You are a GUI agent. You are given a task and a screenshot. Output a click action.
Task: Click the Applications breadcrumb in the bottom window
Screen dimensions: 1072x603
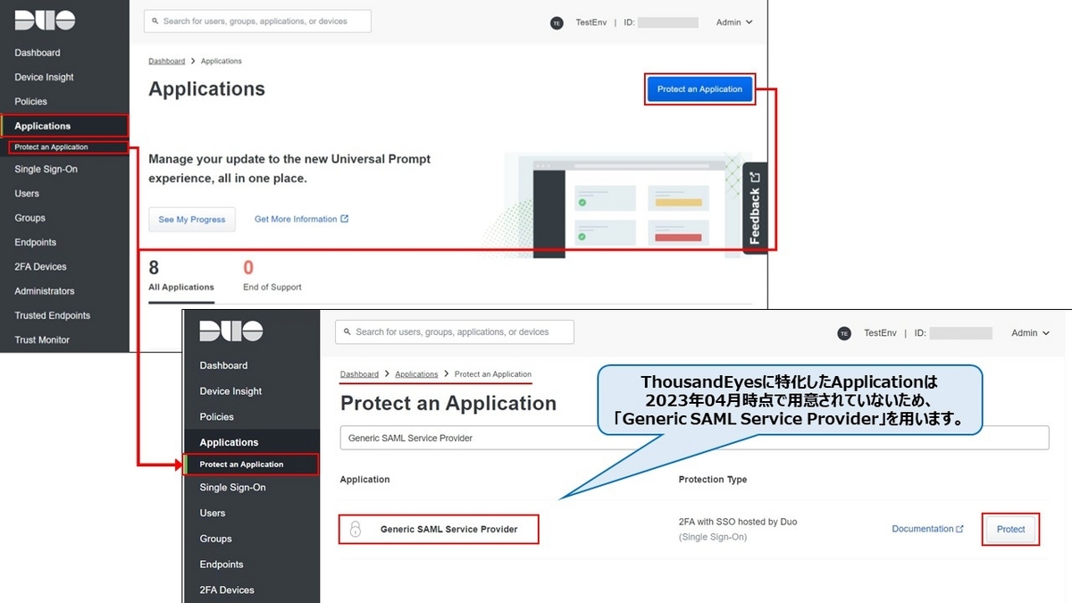click(x=416, y=374)
